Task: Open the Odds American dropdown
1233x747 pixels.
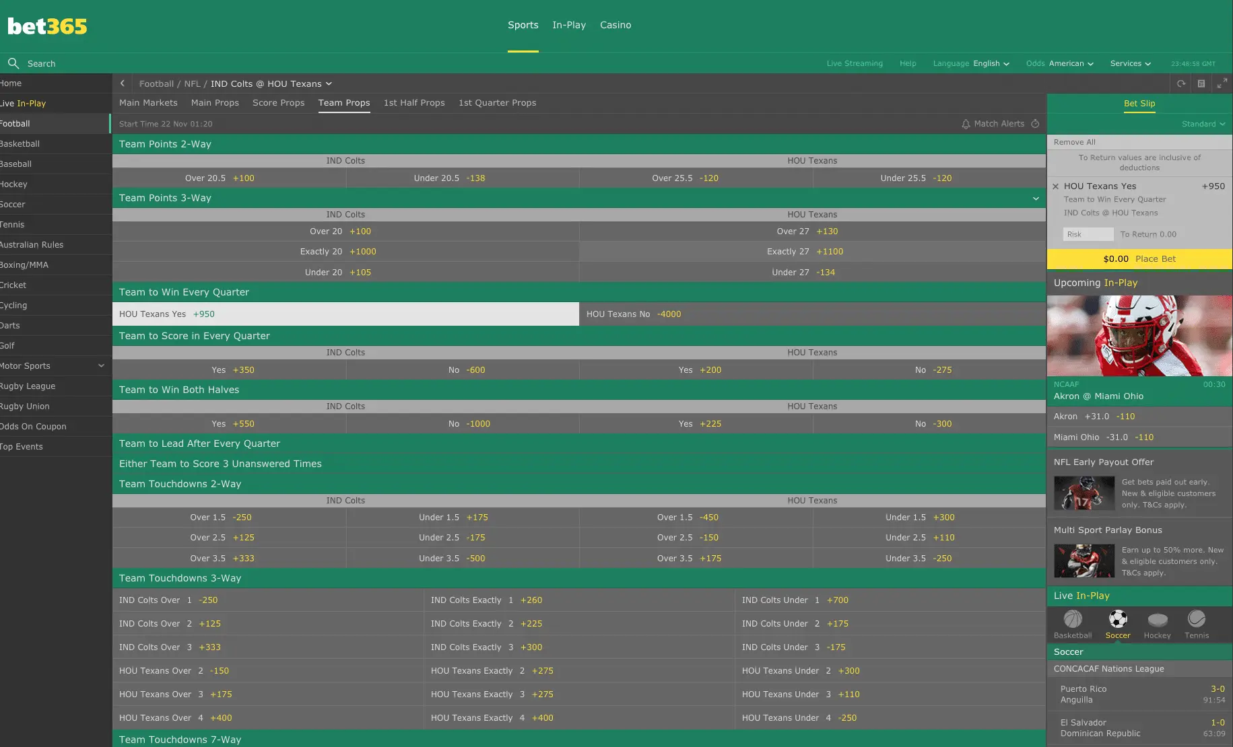Action: point(1060,63)
